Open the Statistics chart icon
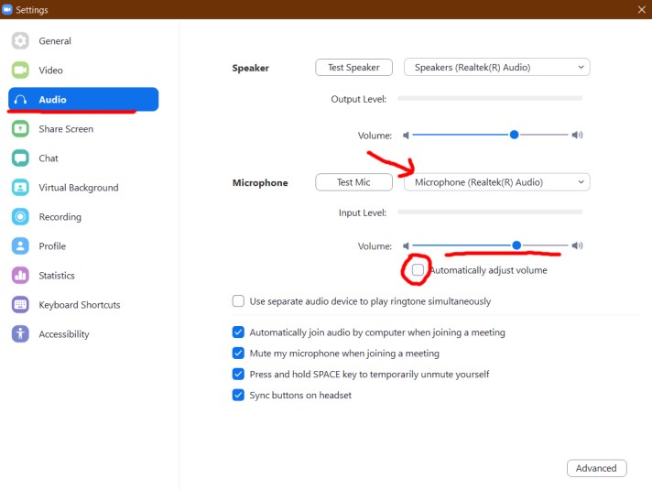 click(x=20, y=276)
